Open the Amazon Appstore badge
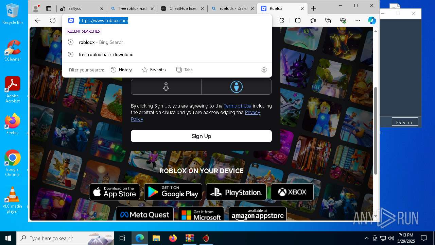 click(258, 214)
